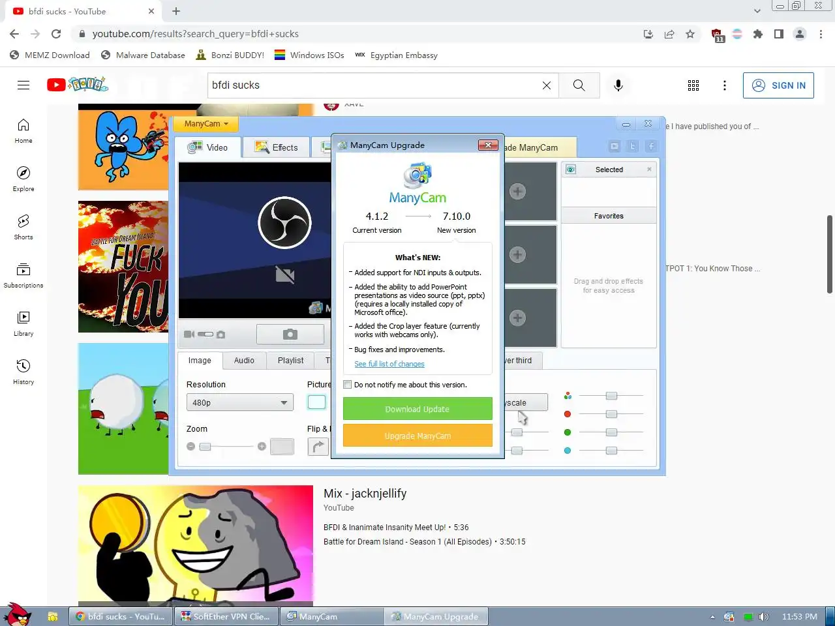The height and width of the screenshot is (626, 835).
Task: Bookmark this page with star icon
Action: click(690, 34)
